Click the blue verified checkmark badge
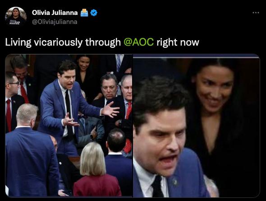Image resolution: width=266 pixels, height=201 pixels. 94,13
